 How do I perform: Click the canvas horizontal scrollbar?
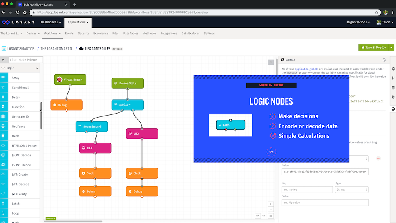point(73,221)
